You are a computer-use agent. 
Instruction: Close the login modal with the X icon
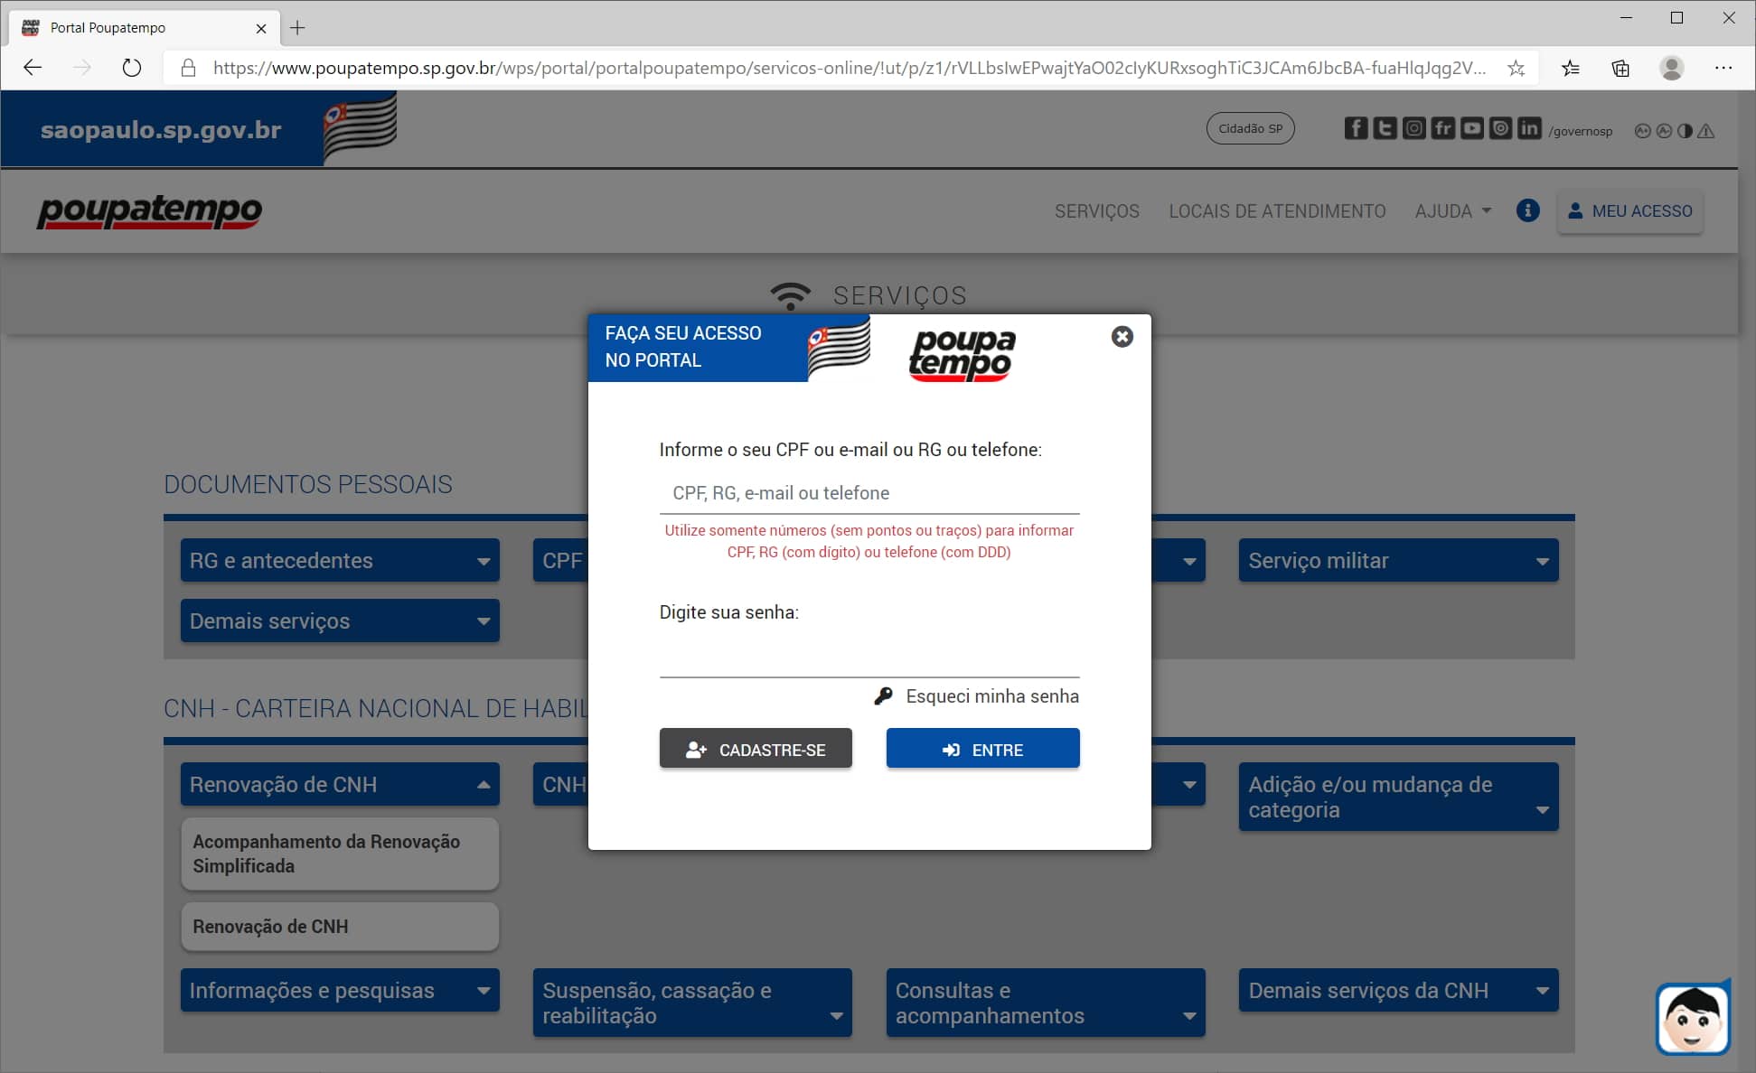point(1122,336)
